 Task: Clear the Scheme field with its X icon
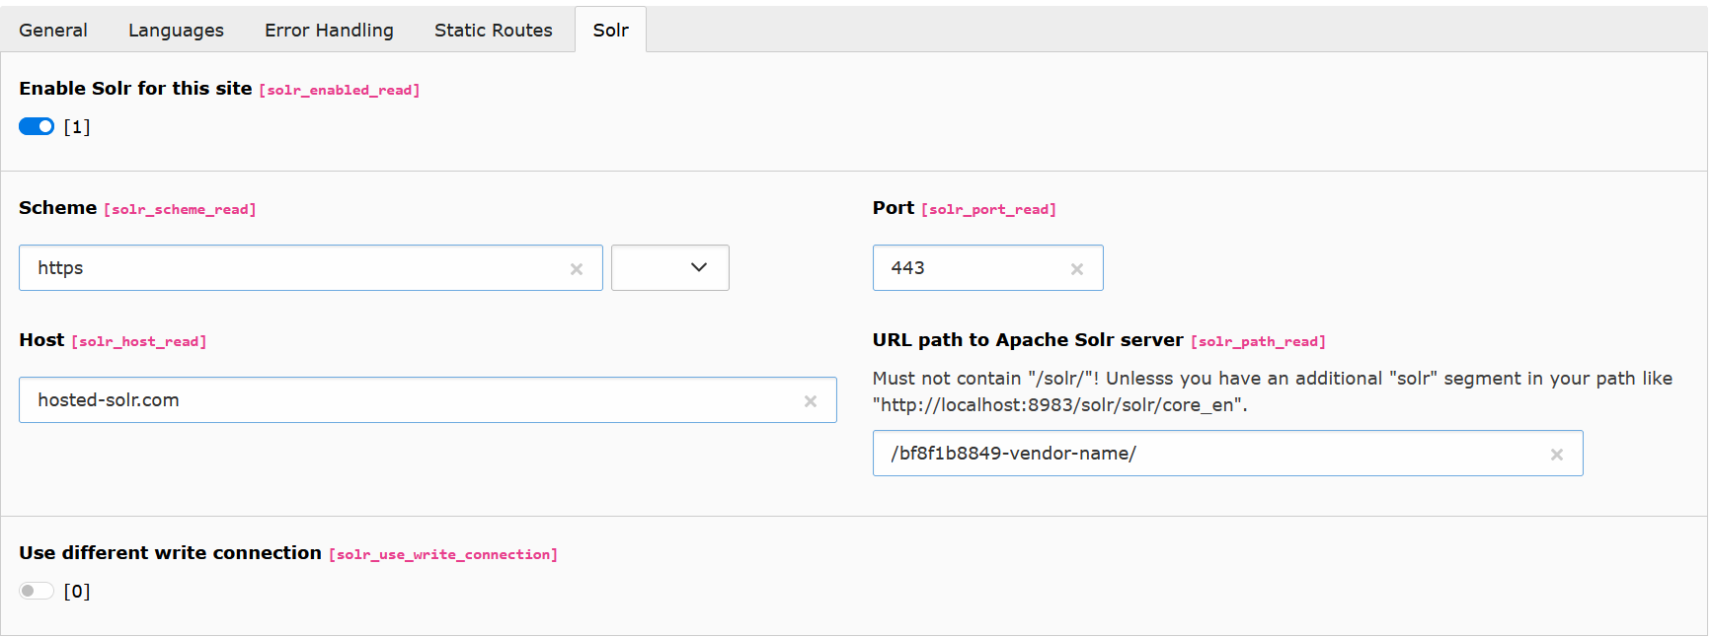[x=577, y=269]
